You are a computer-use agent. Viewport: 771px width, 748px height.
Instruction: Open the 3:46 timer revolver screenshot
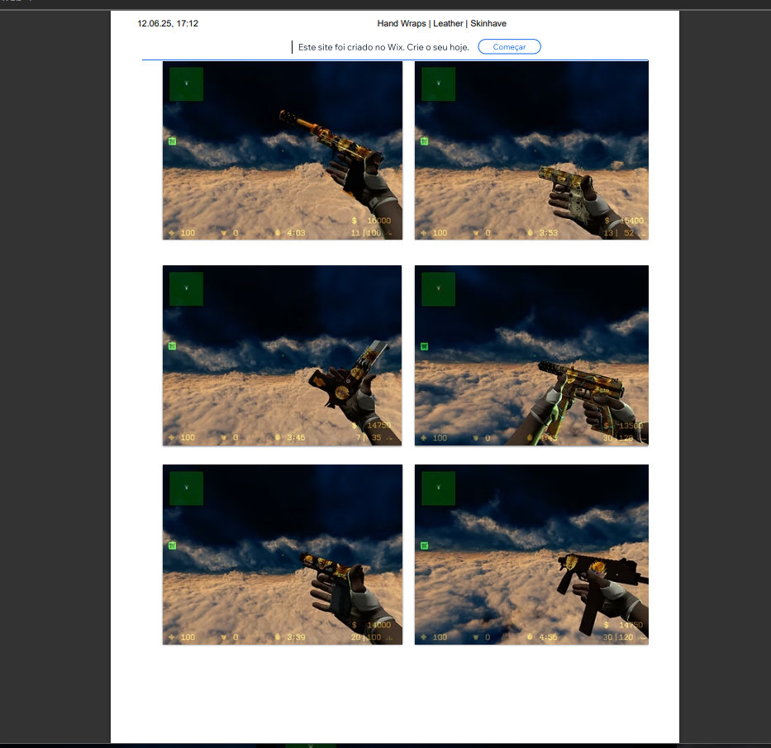[x=283, y=355]
